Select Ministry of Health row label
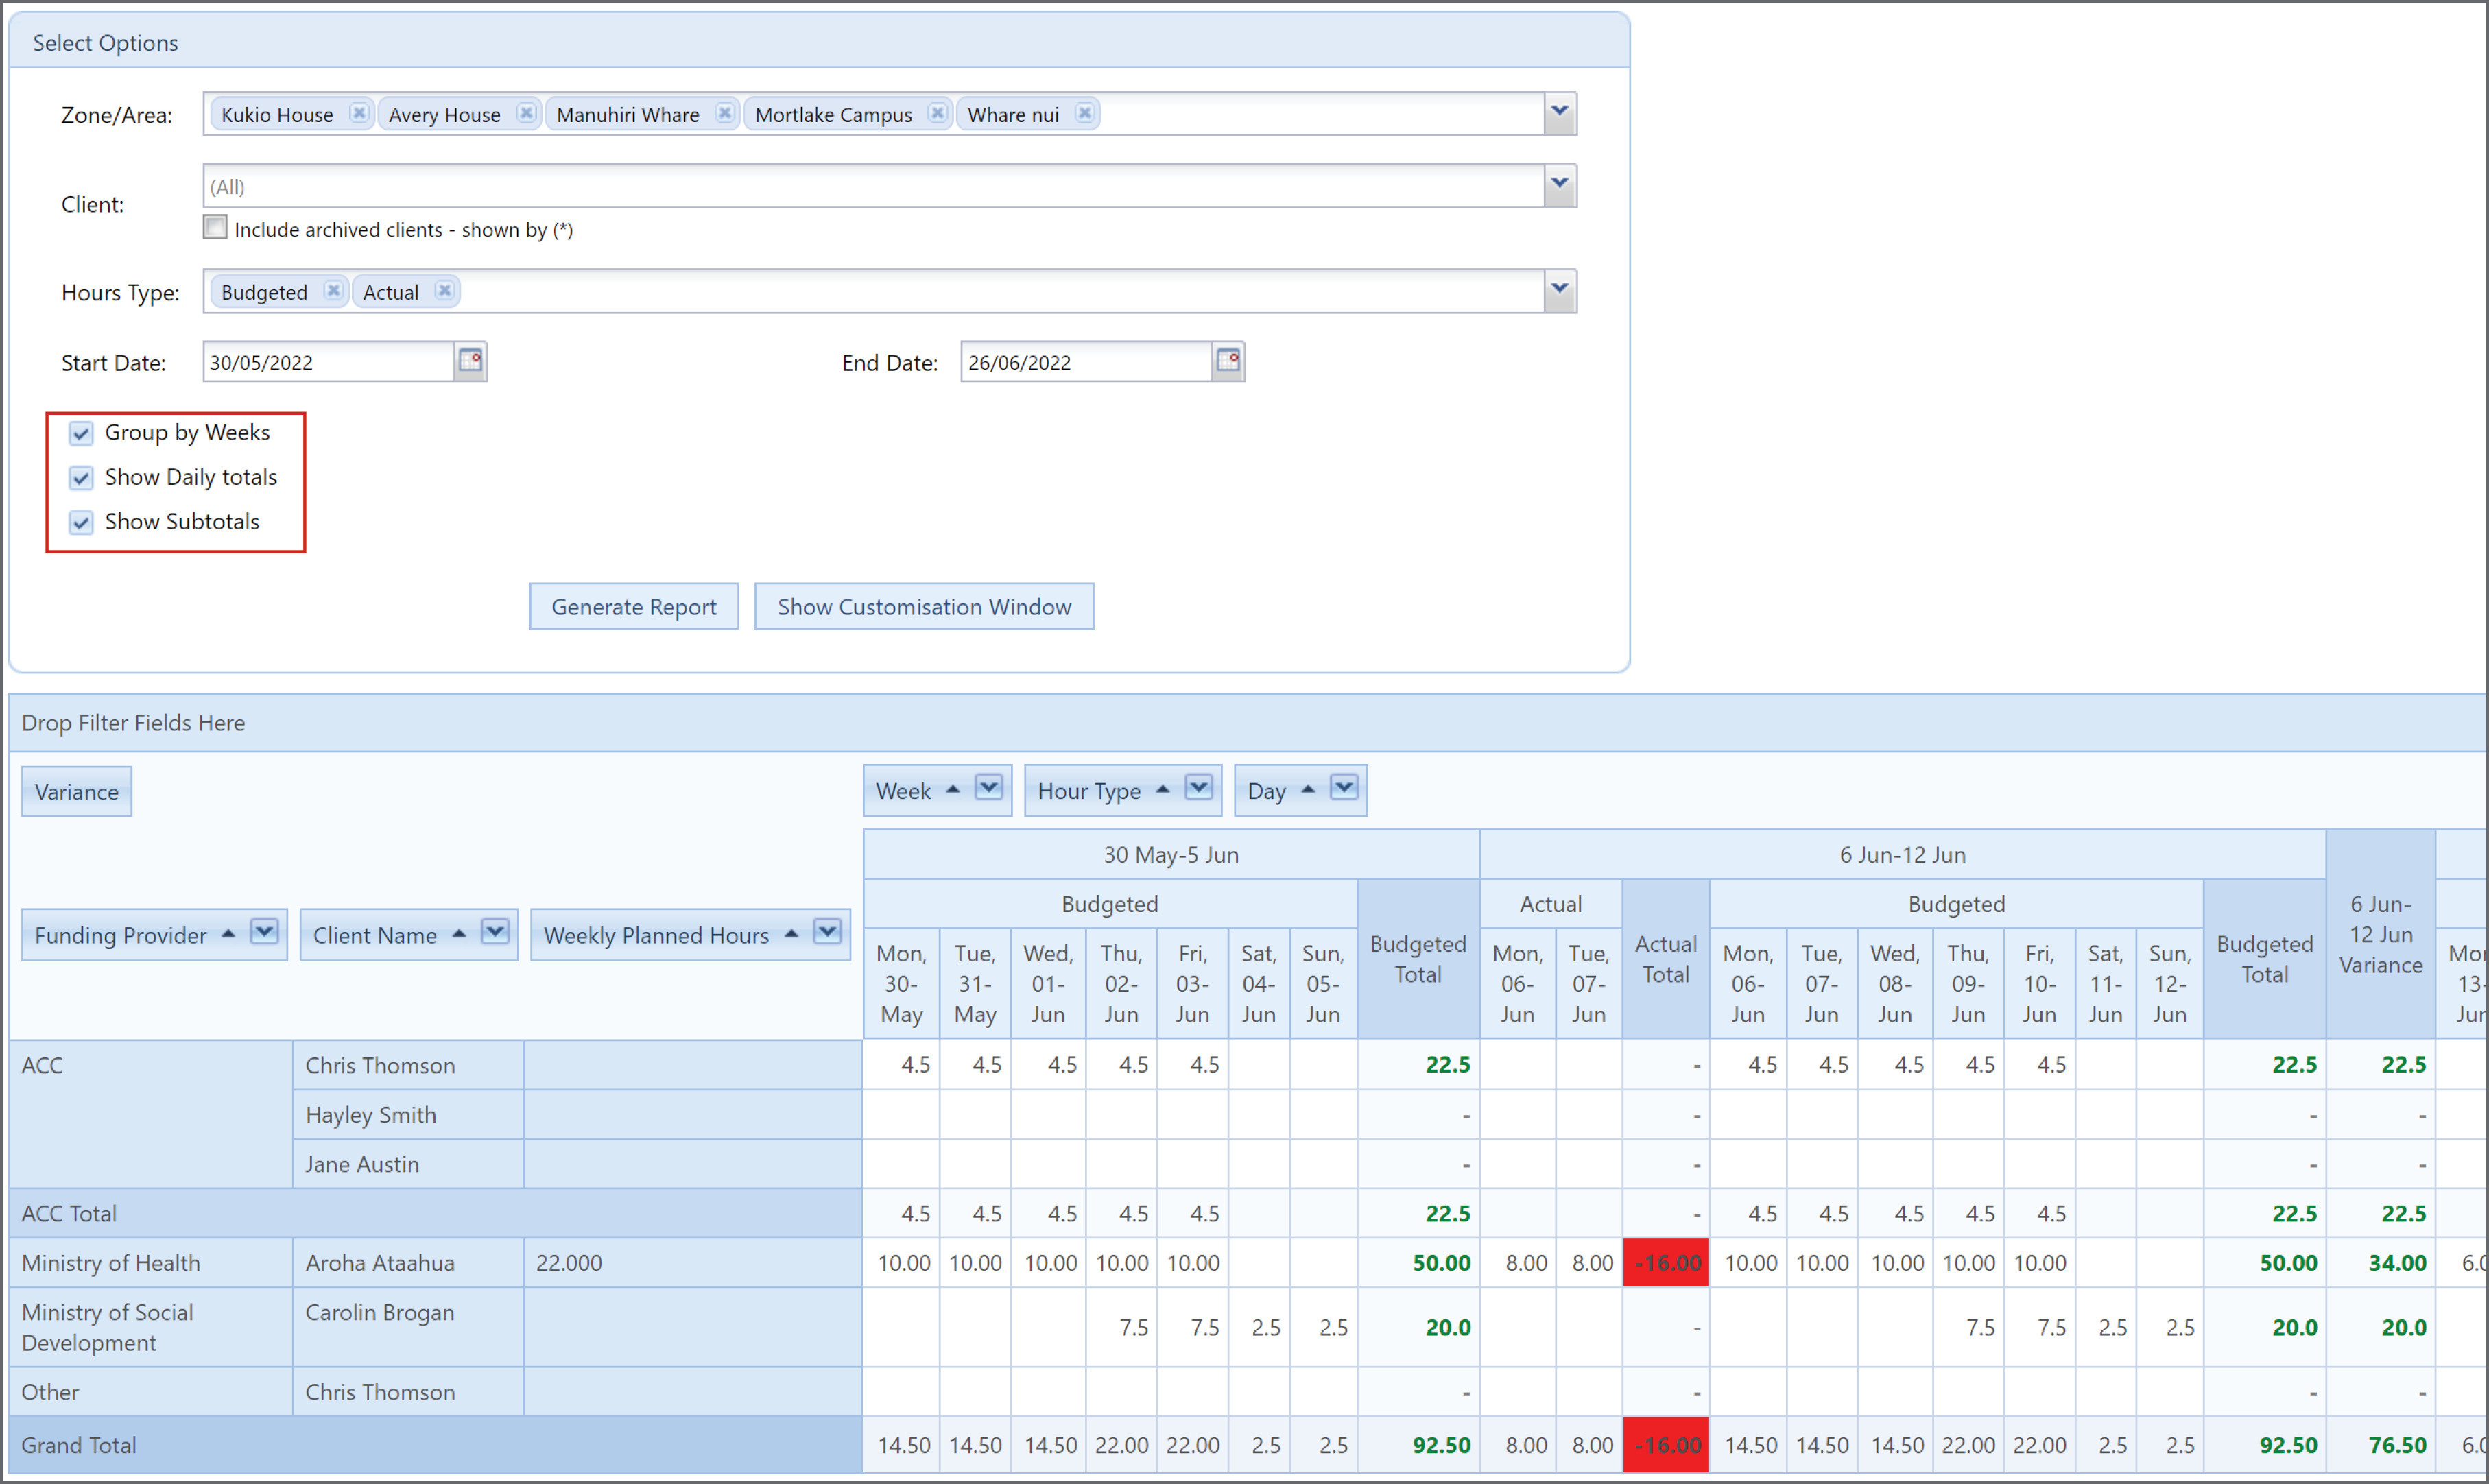The height and width of the screenshot is (1484, 2489). (x=151, y=1263)
